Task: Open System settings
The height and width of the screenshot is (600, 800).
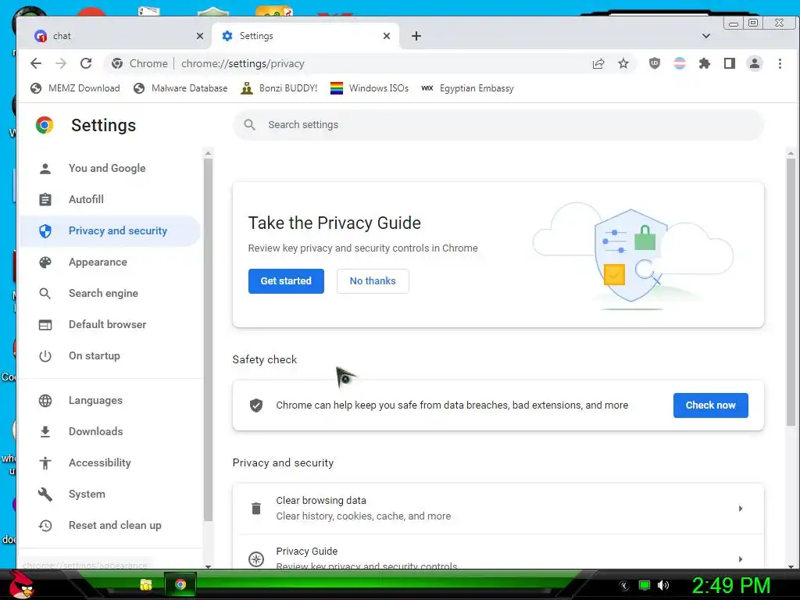Action: [x=109, y=494]
